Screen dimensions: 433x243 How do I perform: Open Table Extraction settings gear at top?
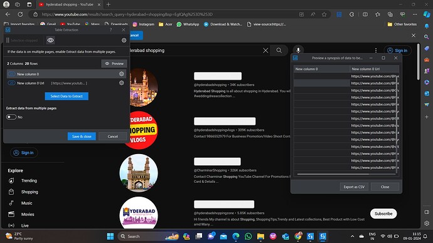tap(124, 40)
